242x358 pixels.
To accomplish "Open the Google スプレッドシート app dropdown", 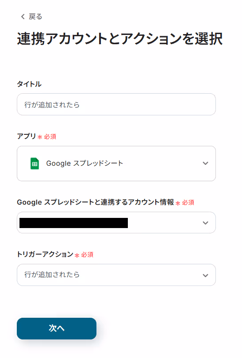I will [116, 164].
